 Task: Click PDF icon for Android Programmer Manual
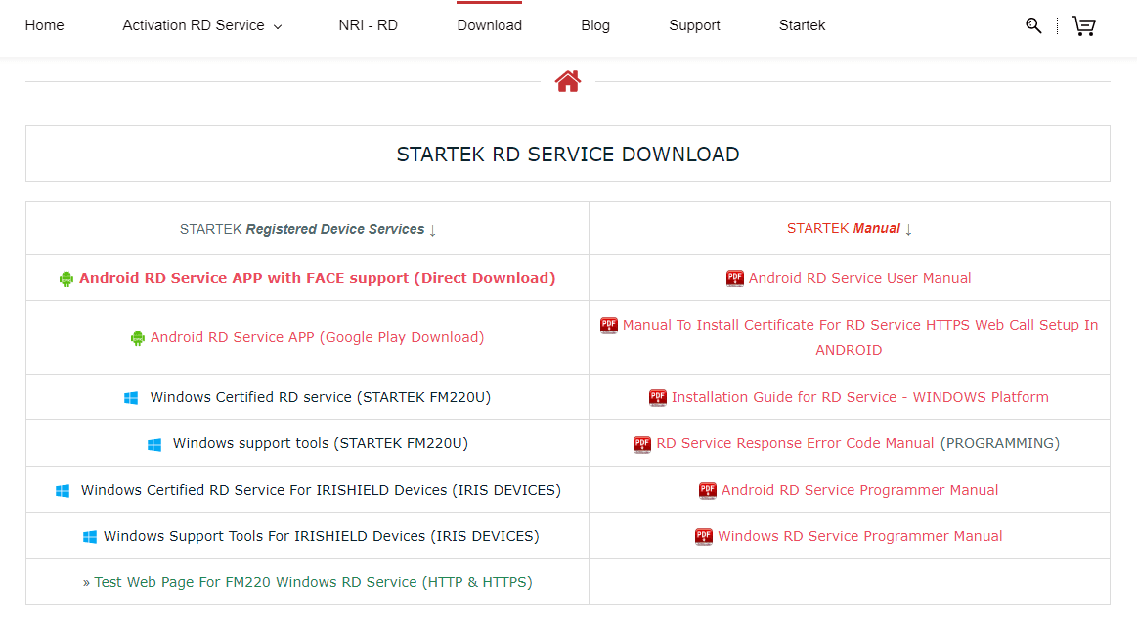click(707, 490)
